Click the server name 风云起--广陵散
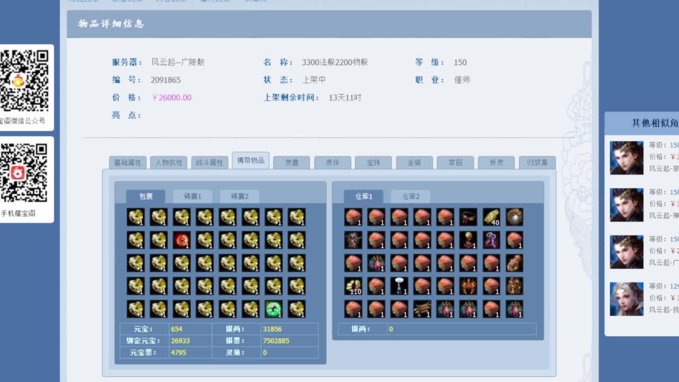Screen dimensions: 679x382 [178, 62]
